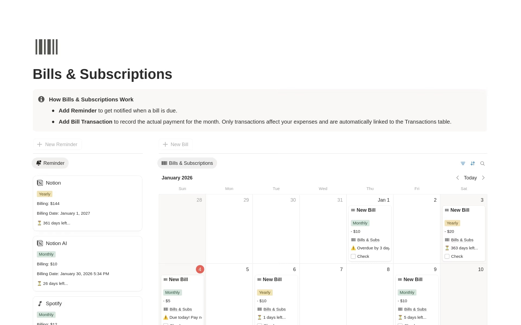Screen dimensions: 521x325
Task: Open the filter options for the calendar
Action: click(463, 163)
